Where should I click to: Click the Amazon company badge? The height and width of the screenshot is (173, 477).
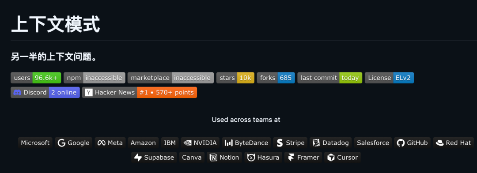[x=143, y=143]
